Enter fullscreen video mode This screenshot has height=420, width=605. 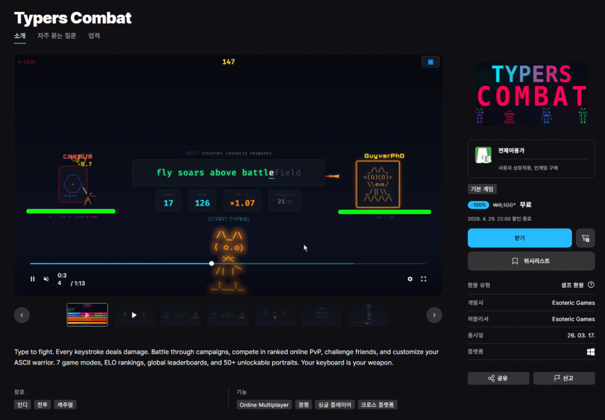coord(424,279)
